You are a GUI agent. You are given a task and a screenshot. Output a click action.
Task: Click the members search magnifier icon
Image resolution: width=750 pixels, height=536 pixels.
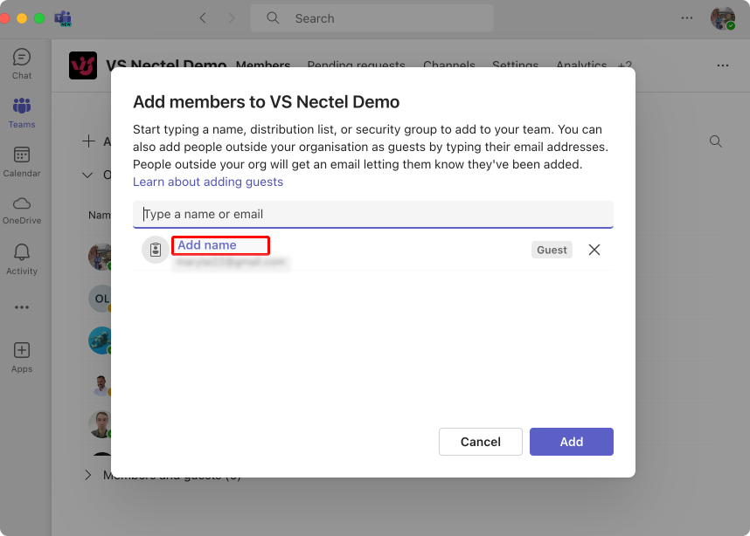click(716, 141)
